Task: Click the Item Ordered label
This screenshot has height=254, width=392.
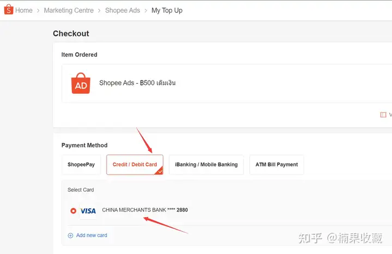Action: [x=79, y=55]
